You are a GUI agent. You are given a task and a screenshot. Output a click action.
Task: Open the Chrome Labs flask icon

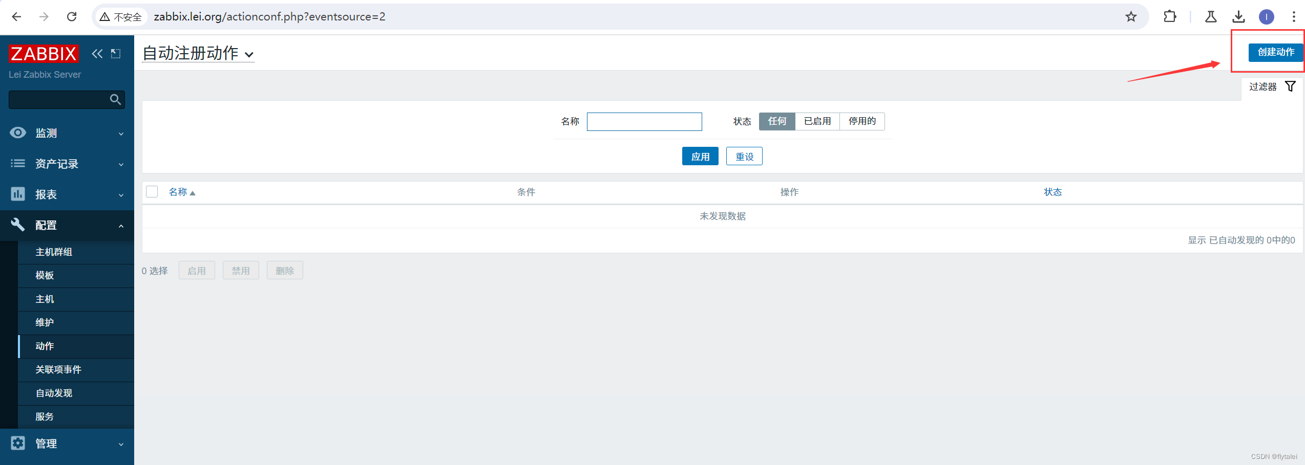point(1211,17)
